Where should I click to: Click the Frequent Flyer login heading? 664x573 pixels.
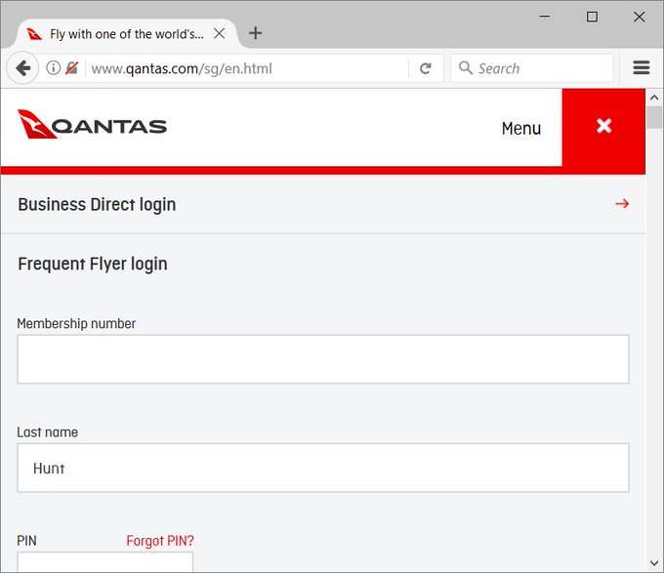coord(93,265)
